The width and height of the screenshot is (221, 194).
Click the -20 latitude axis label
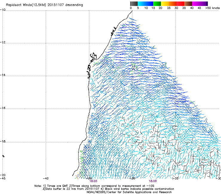(x=3, y=175)
